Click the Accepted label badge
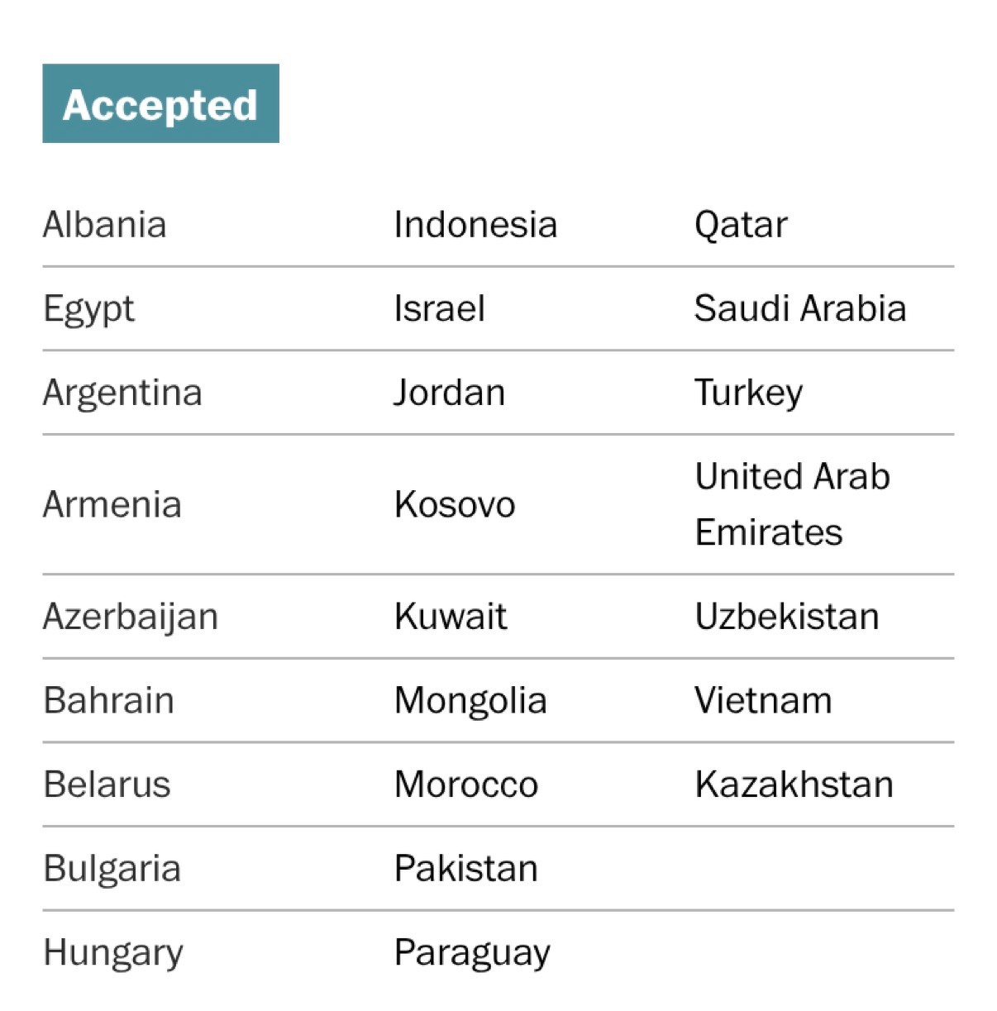This screenshot has height=1011, width=997. (x=160, y=104)
